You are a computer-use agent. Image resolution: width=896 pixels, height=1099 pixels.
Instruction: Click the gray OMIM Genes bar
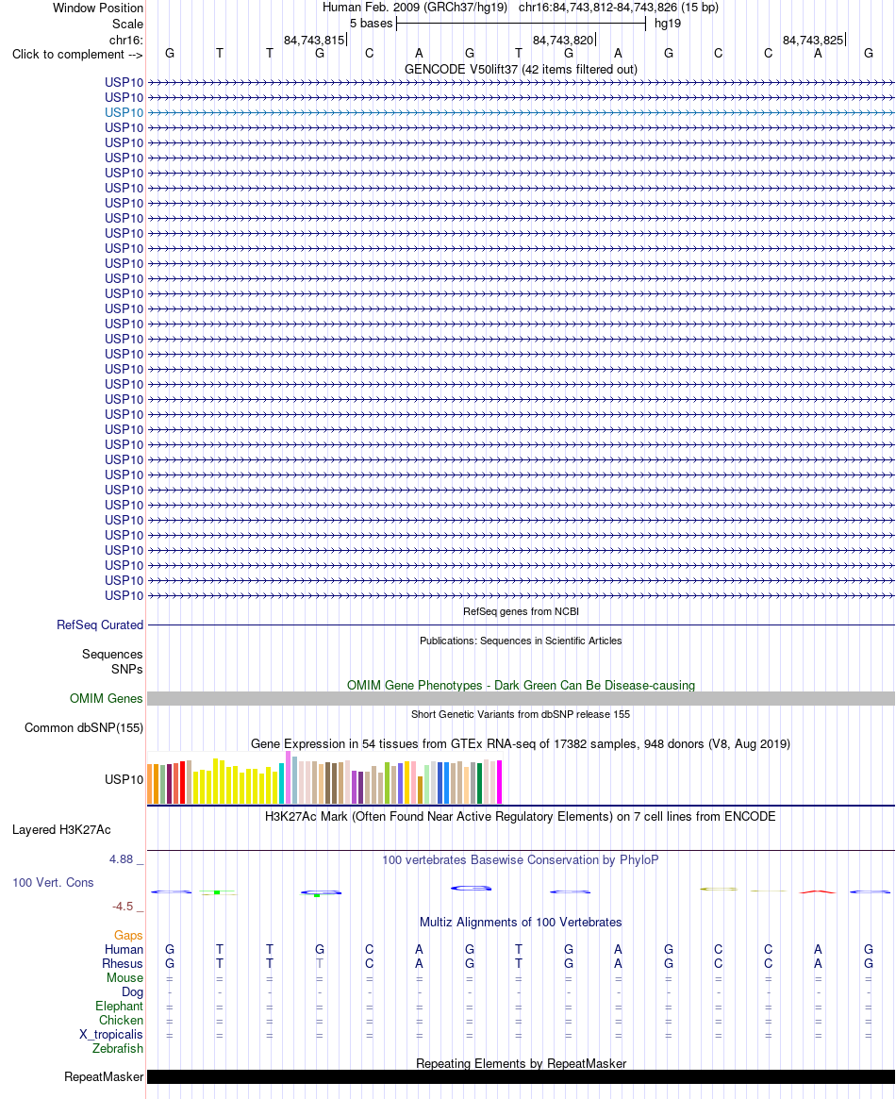point(521,699)
